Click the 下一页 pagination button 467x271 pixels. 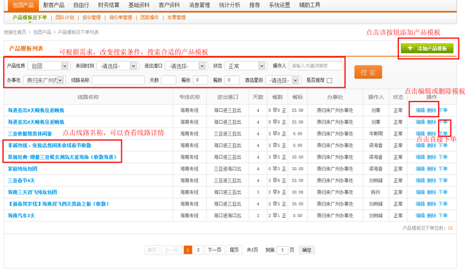click(x=214, y=250)
